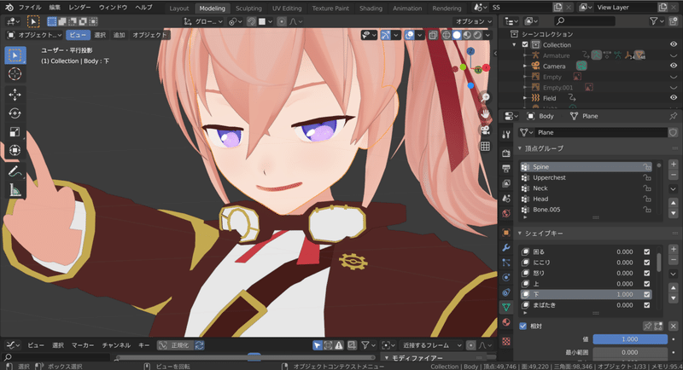683x370 pixels.
Task: Toggle lock on Spine vertex group
Action: pos(647,167)
